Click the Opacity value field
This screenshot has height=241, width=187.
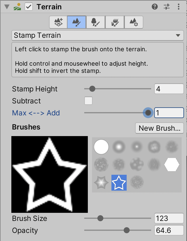(169, 231)
